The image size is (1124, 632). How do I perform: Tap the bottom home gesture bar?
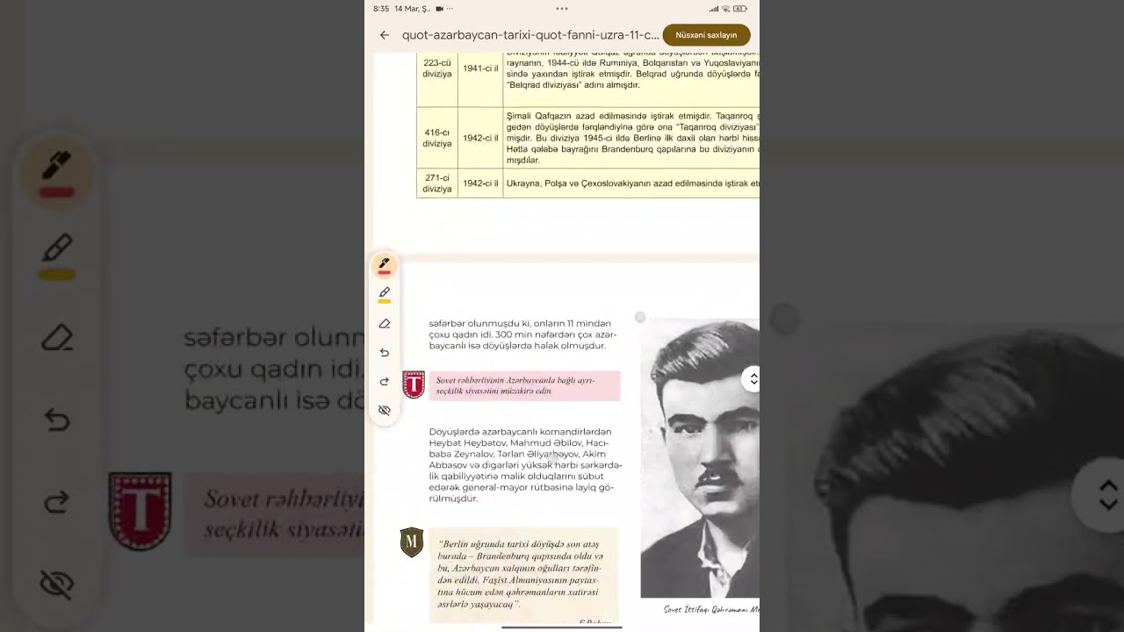coord(562,627)
